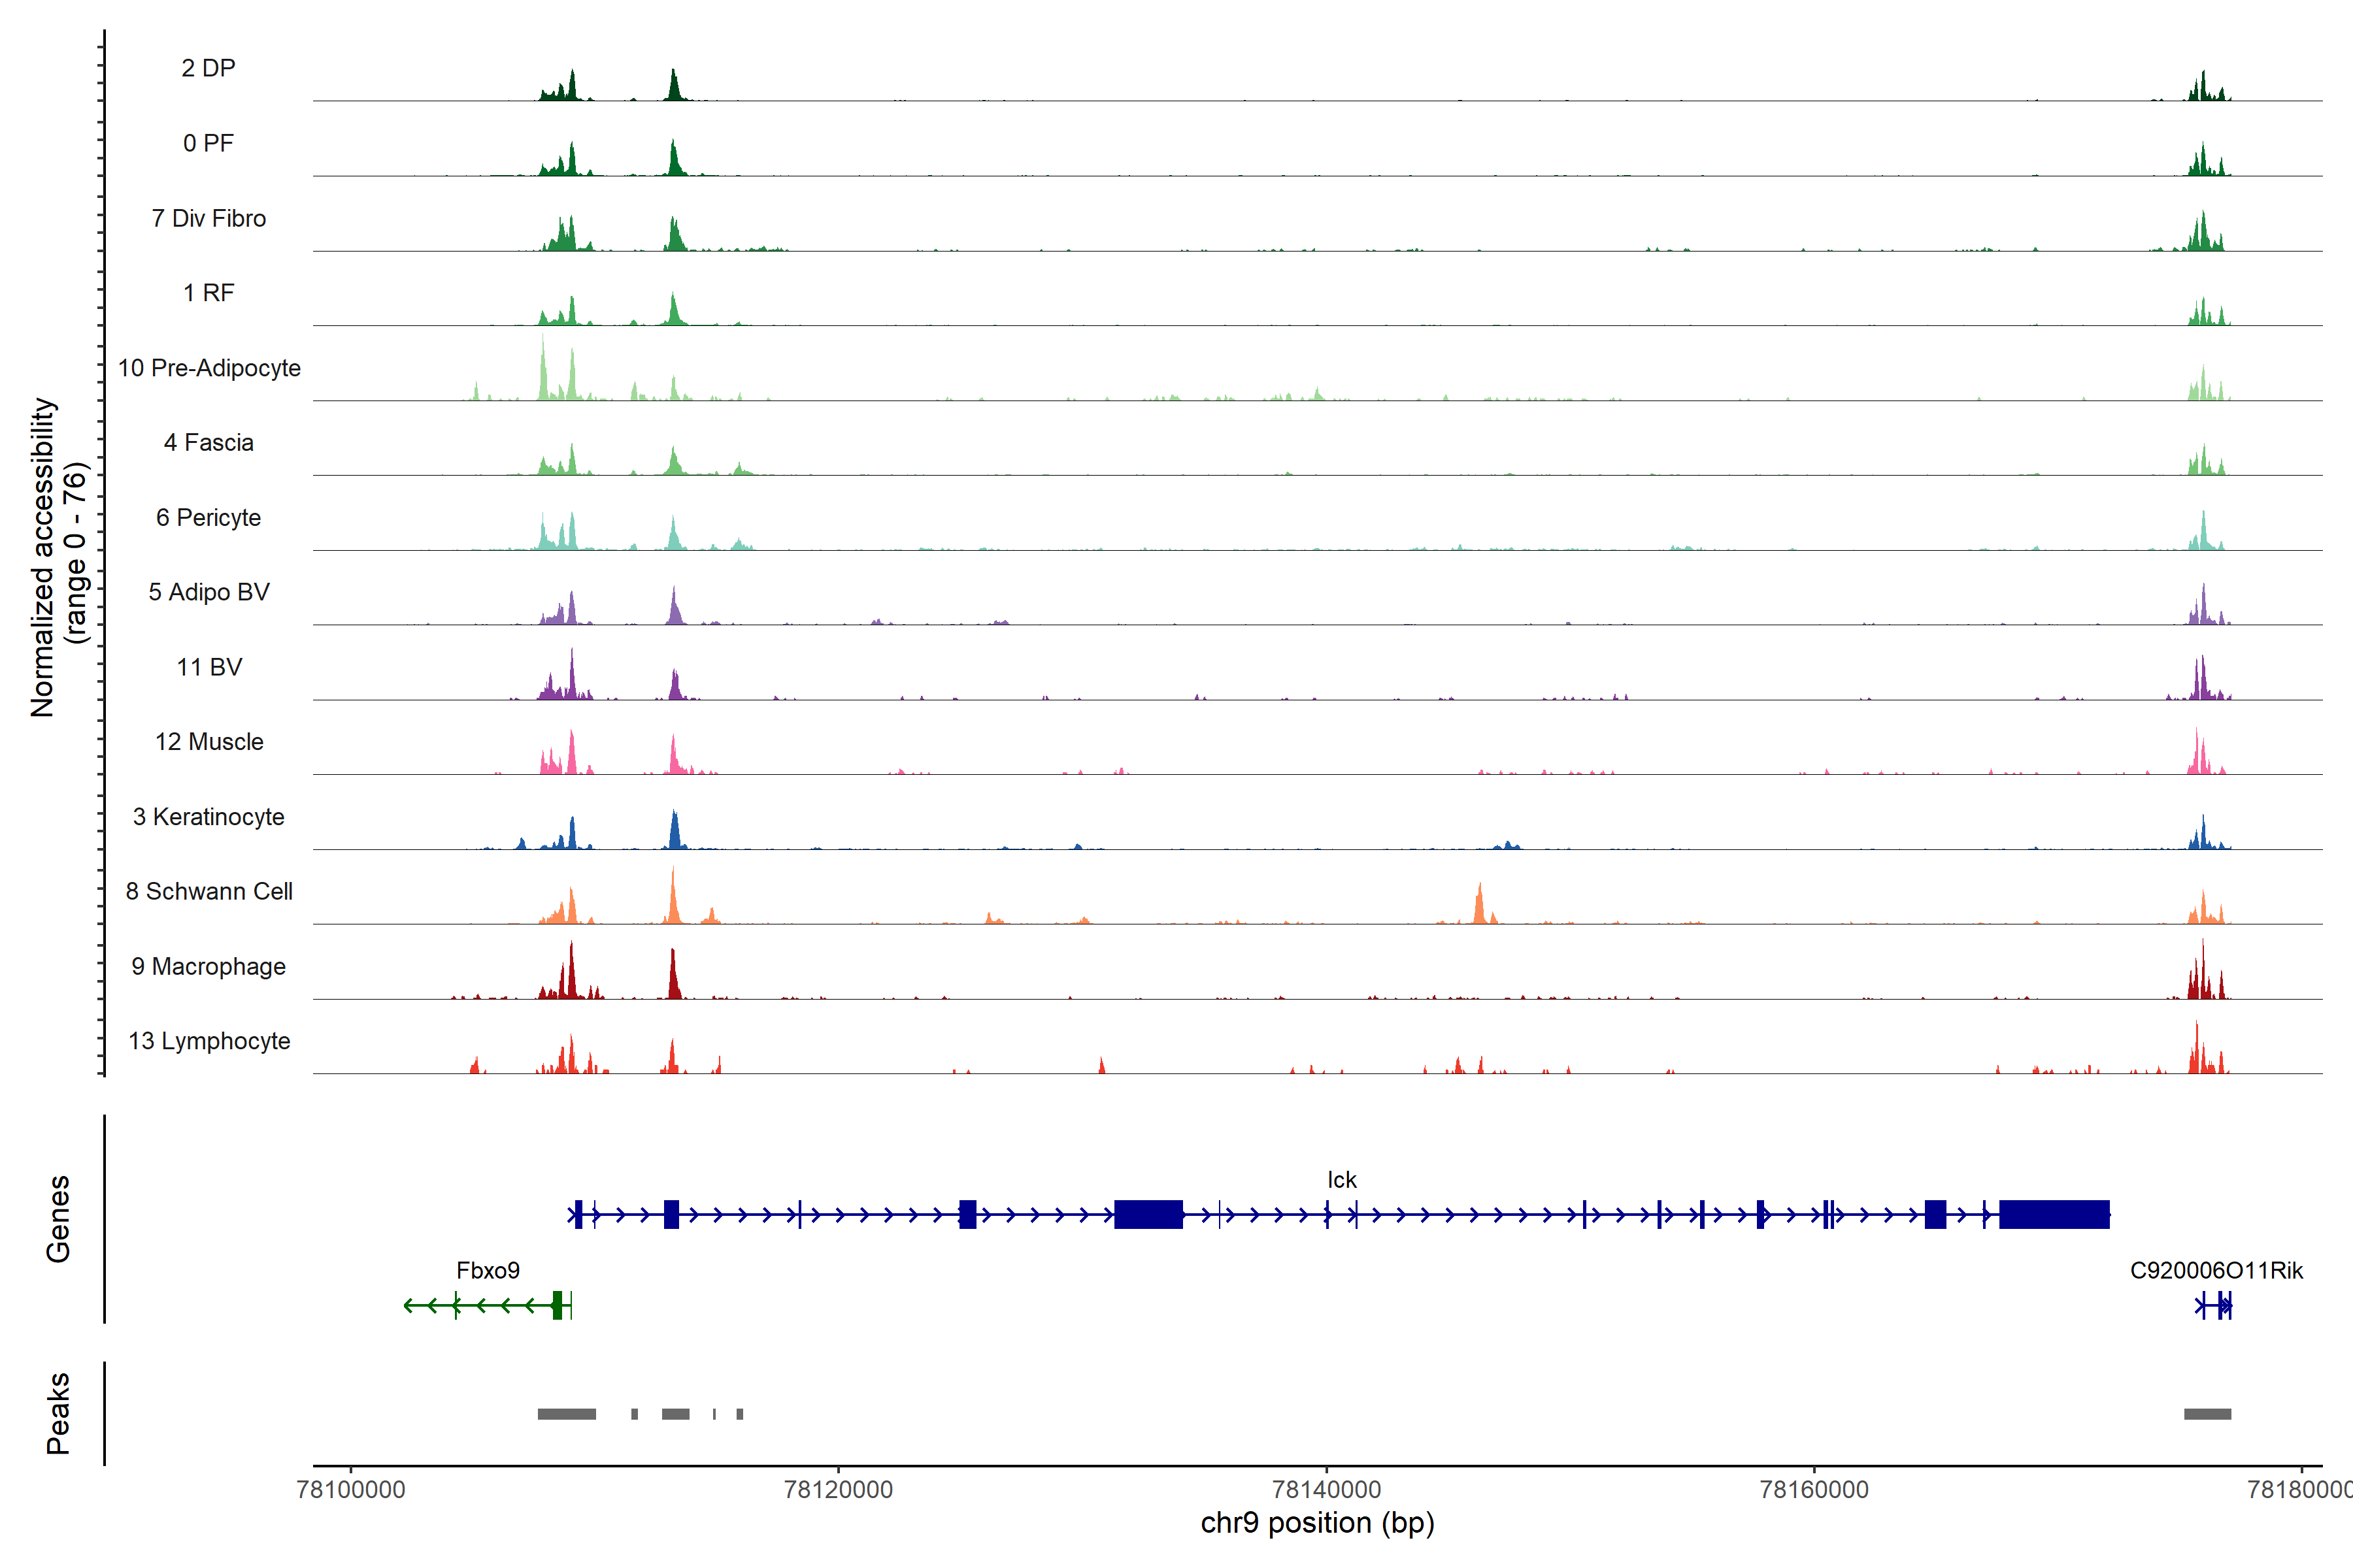Click the lck gene name label

coord(1342,1180)
